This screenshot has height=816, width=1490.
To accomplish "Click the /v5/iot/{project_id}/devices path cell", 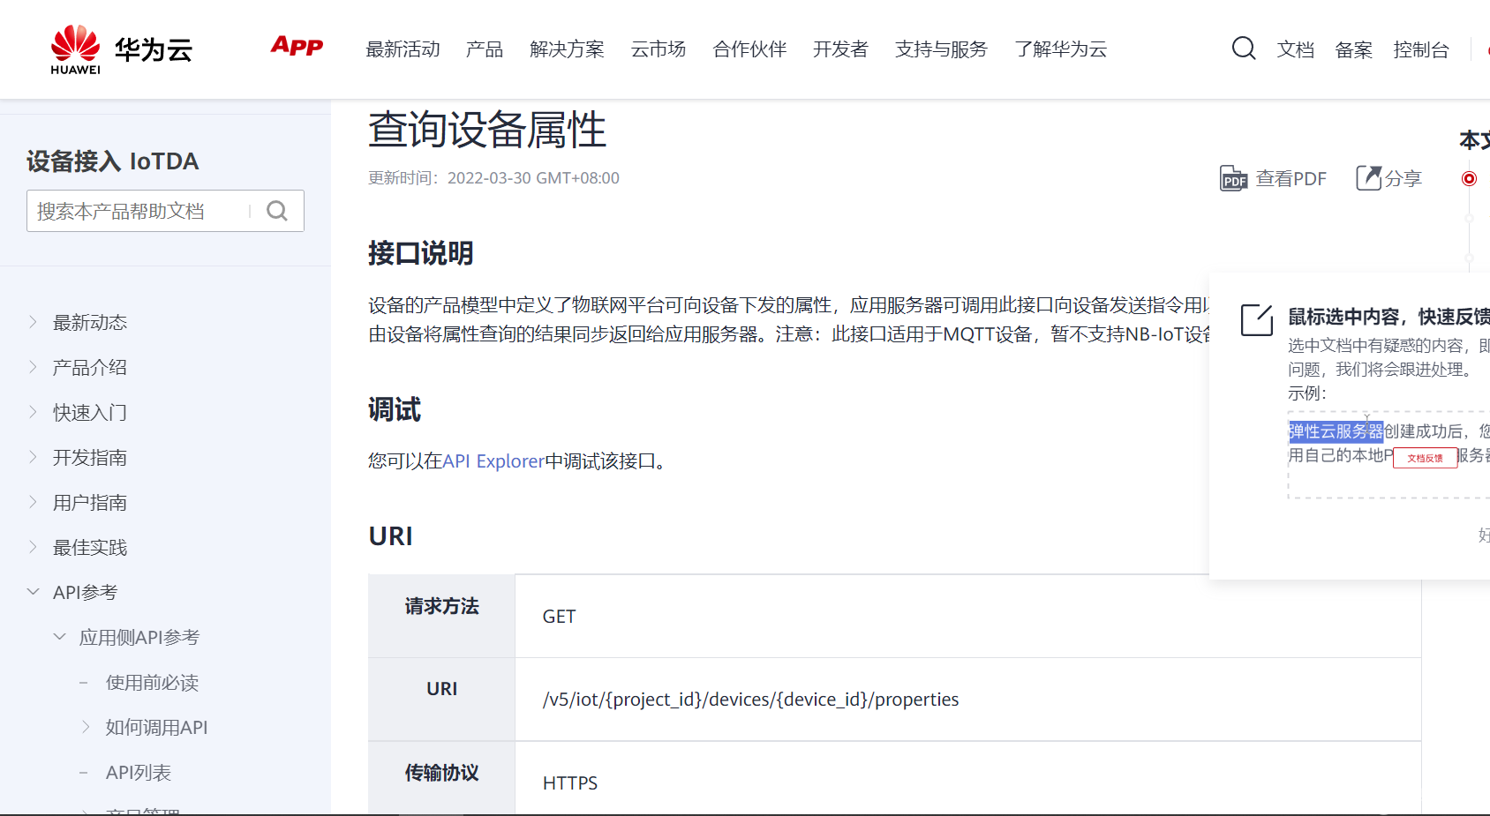I will [x=967, y=699].
